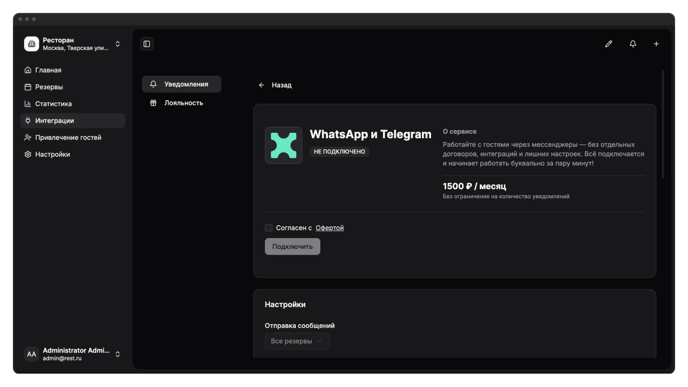This screenshot has height=387, width=688.
Task: Click the sidebar collapse panel icon
Action: coord(147,44)
